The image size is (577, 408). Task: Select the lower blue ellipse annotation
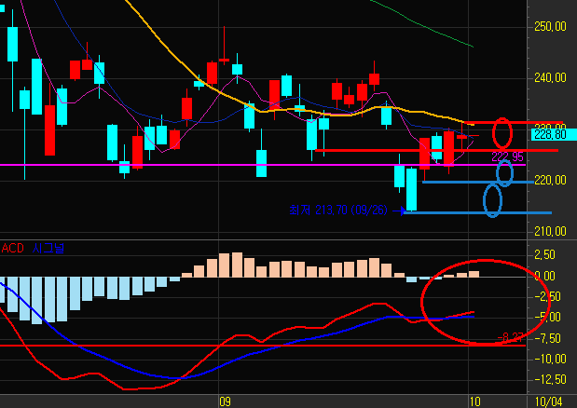tap(492, 200)
